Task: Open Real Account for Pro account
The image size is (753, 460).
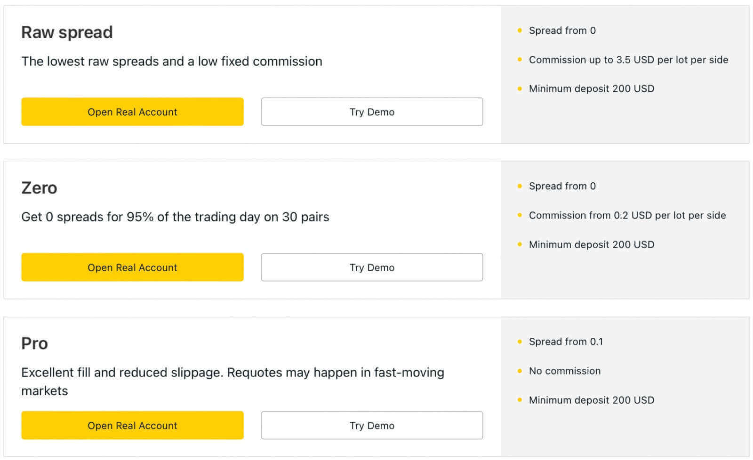Action: [x=132, y=425]
